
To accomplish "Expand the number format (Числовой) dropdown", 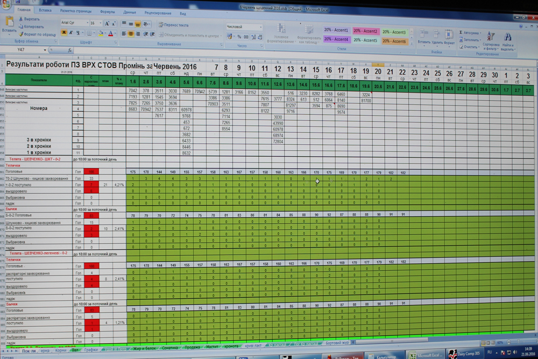I will [x=260, y=26].
